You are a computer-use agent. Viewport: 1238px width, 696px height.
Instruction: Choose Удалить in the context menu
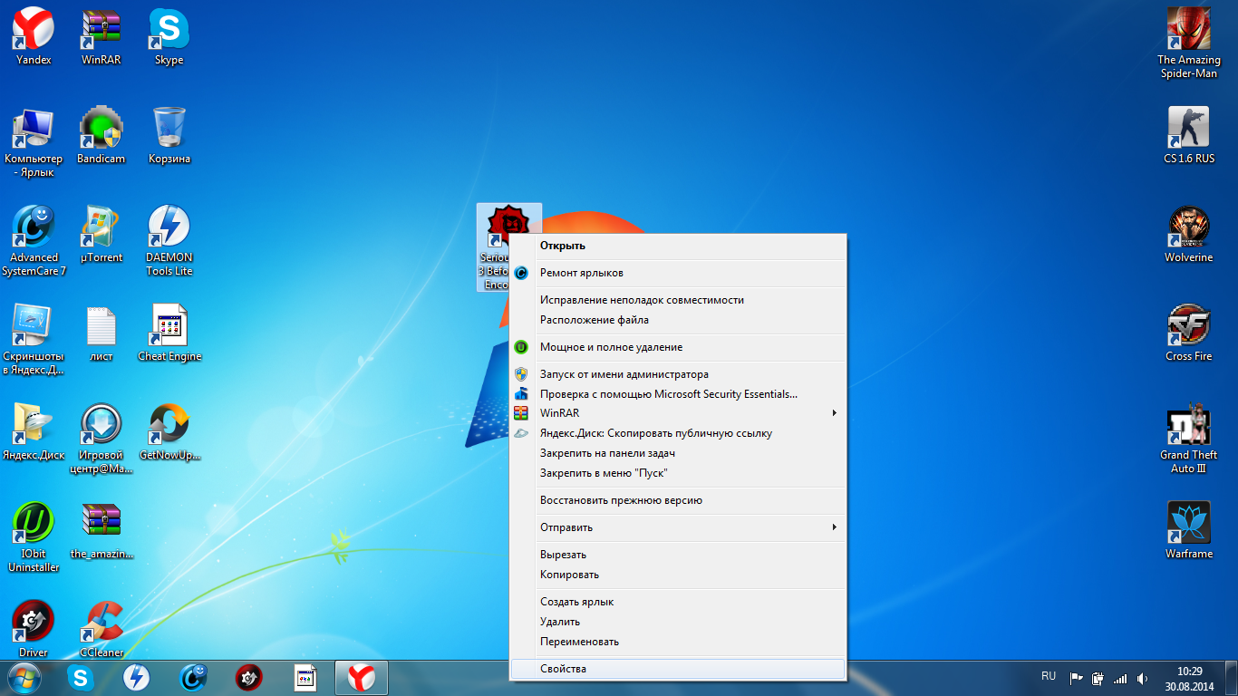click(678, 622)
